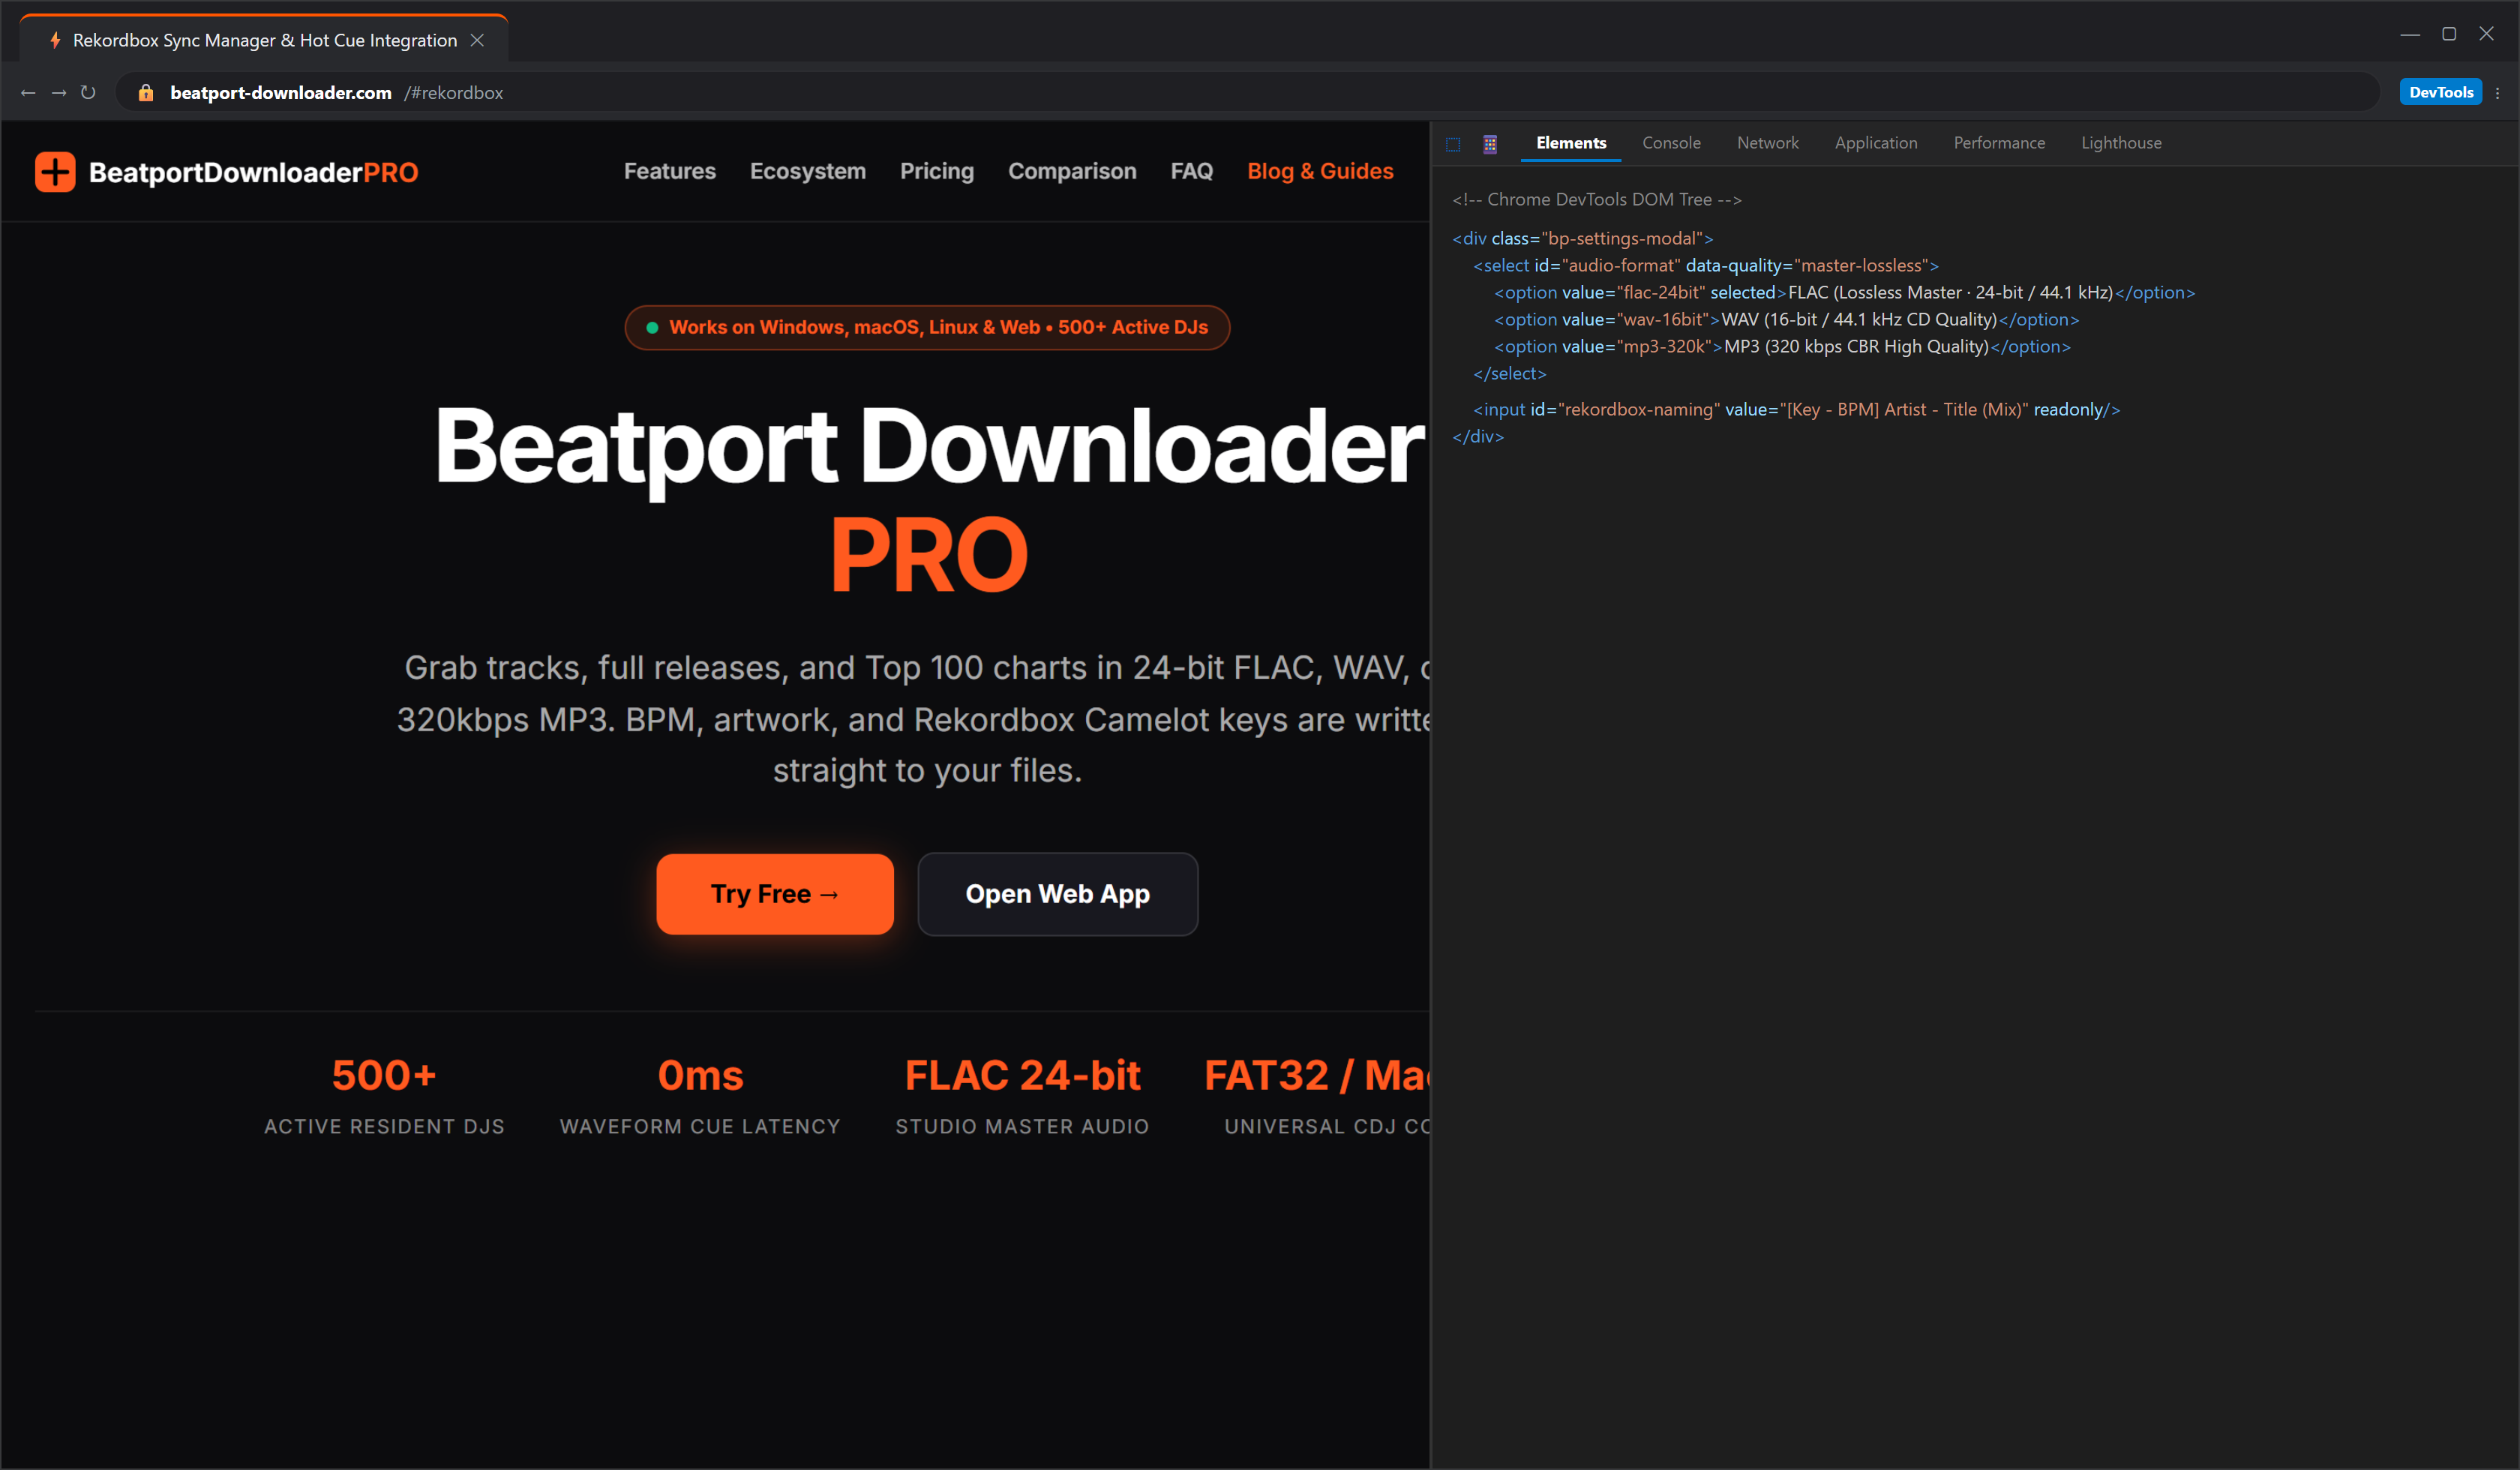Click the 'Works on Windows, macOS, Linux' badge
2520x1470 pixels.
pyautogui.click(x=927, y=327)
